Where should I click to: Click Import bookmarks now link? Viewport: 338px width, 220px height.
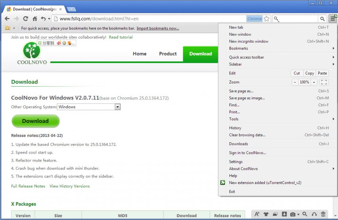[x=158, y=28]
